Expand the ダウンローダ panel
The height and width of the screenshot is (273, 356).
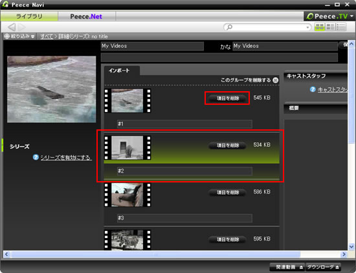pyautogui.click(x=323, y=267)
